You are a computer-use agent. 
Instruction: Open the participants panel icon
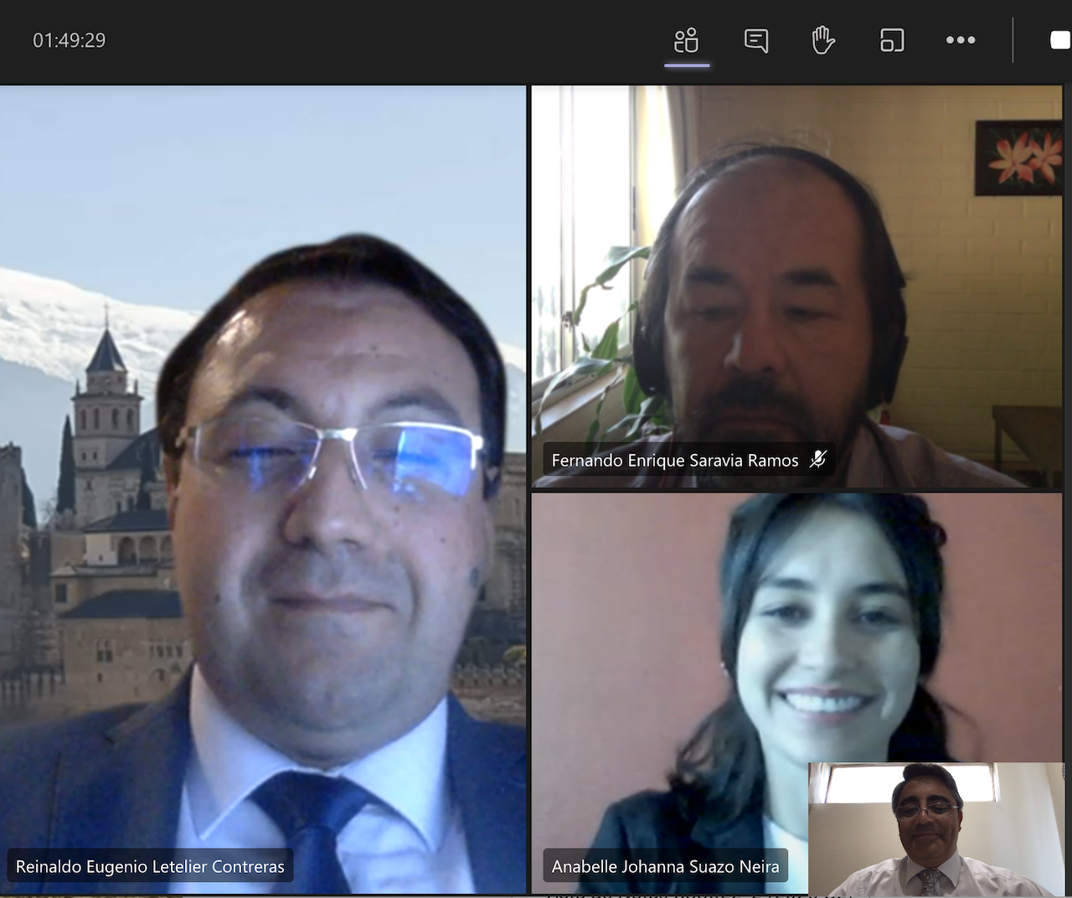687,40
